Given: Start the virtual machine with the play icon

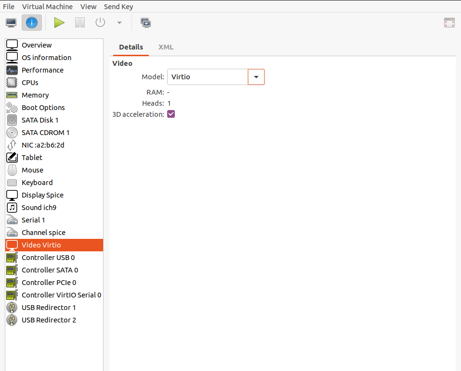Looking at the screenshot, I should (x=59, y=22).
